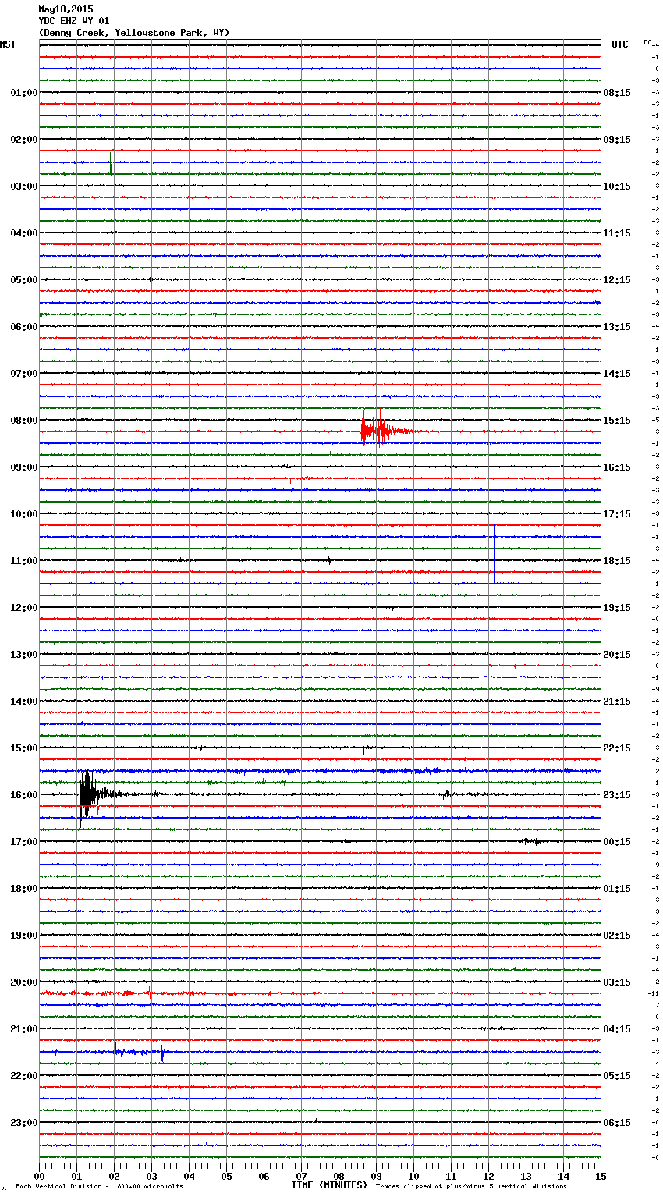Screen dimensions: 663x1197
Task: Select the station code YDC EHZ WY 01
Action: [74, 21]
